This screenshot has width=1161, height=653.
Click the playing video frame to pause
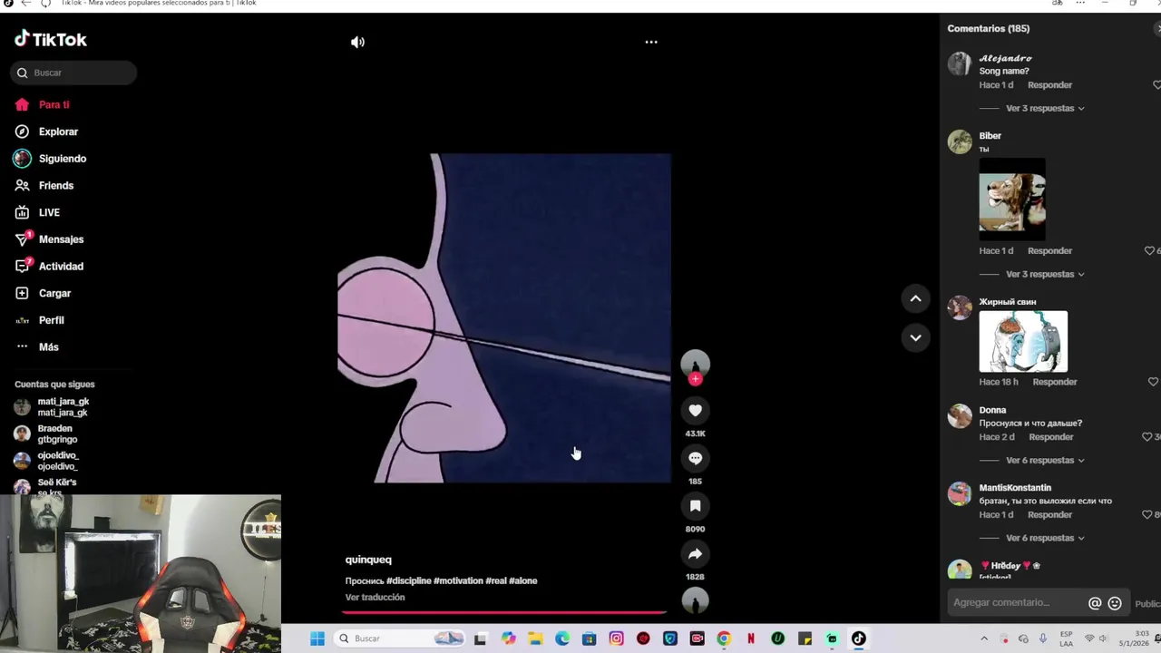(504, 317)
